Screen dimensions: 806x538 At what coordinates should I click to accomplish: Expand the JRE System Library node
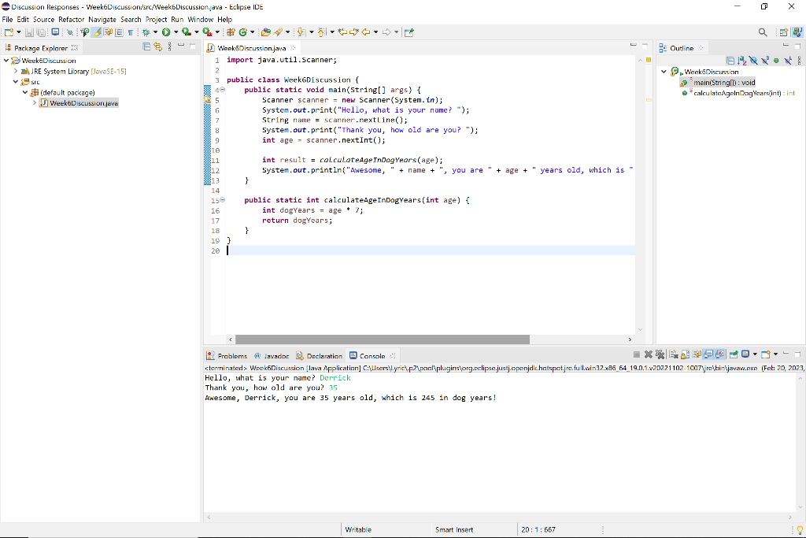(x=15, y=70)
